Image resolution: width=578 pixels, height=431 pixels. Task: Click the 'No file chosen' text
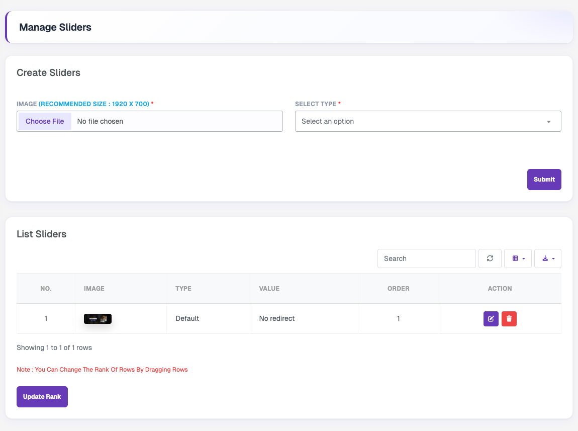pyautogui.click(x=100, y=121)
